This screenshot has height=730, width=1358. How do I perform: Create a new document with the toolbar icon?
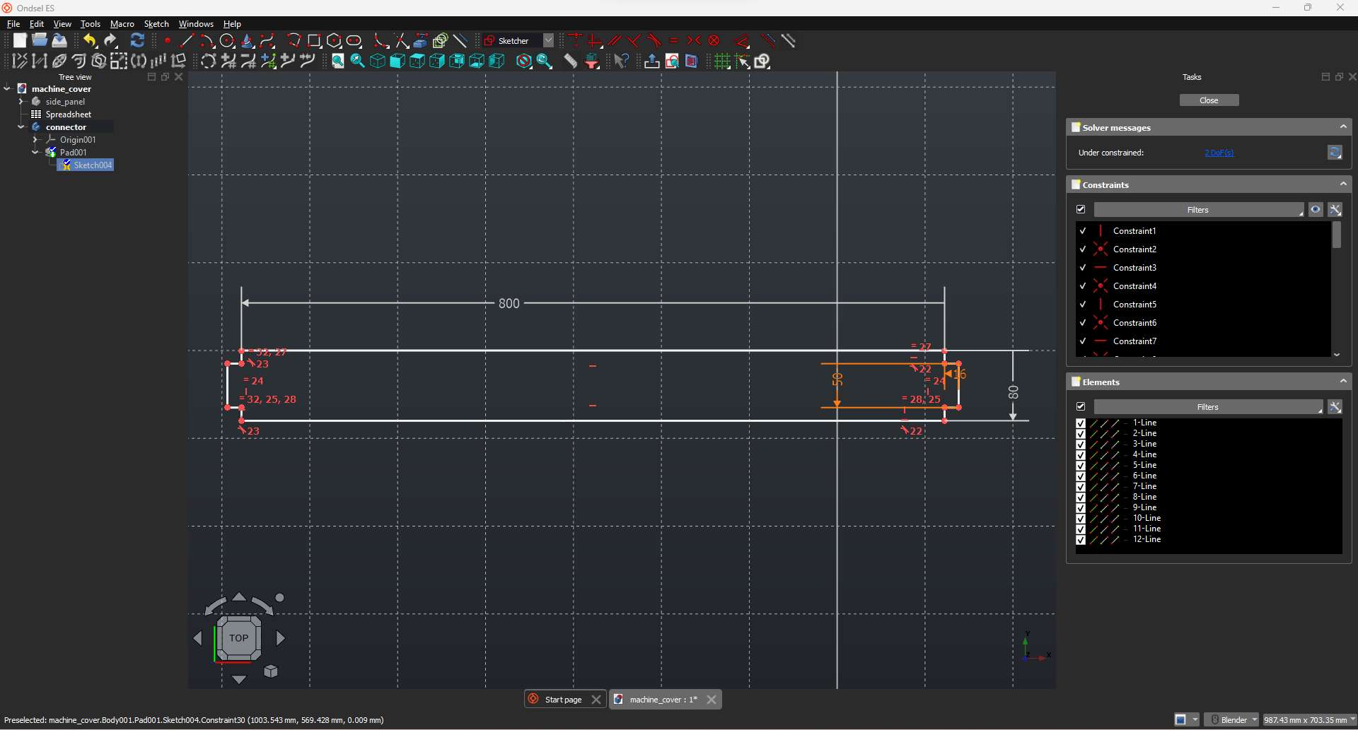[20, 41]
